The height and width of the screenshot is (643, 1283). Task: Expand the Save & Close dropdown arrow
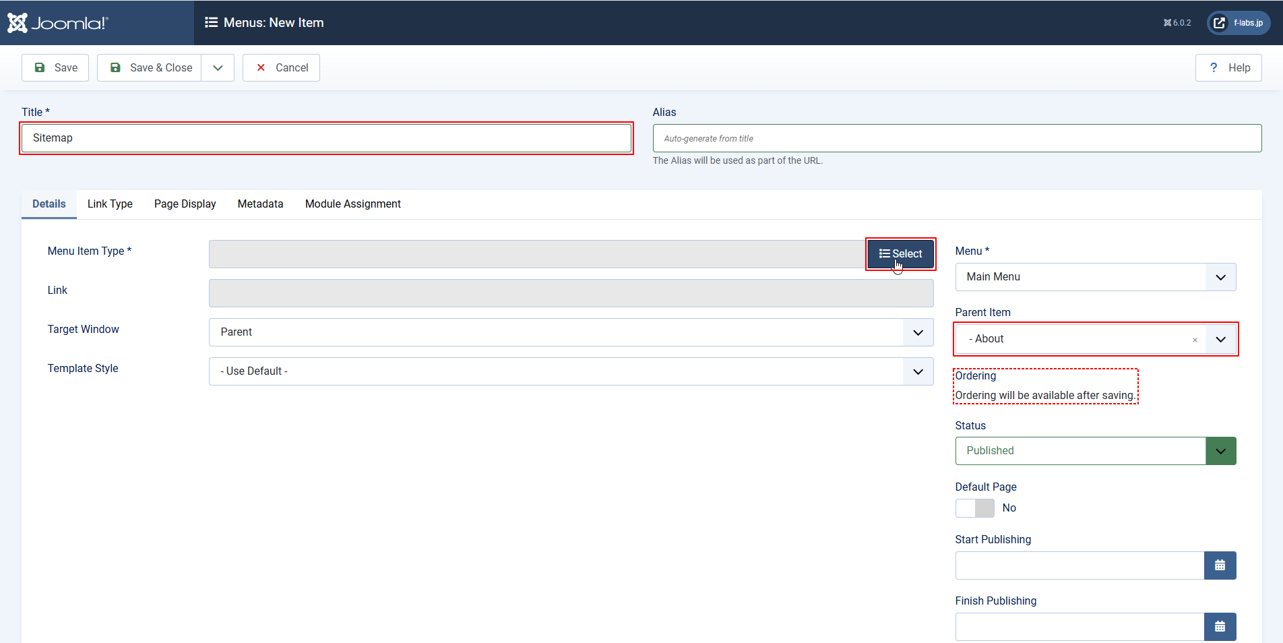click(218, 68)
